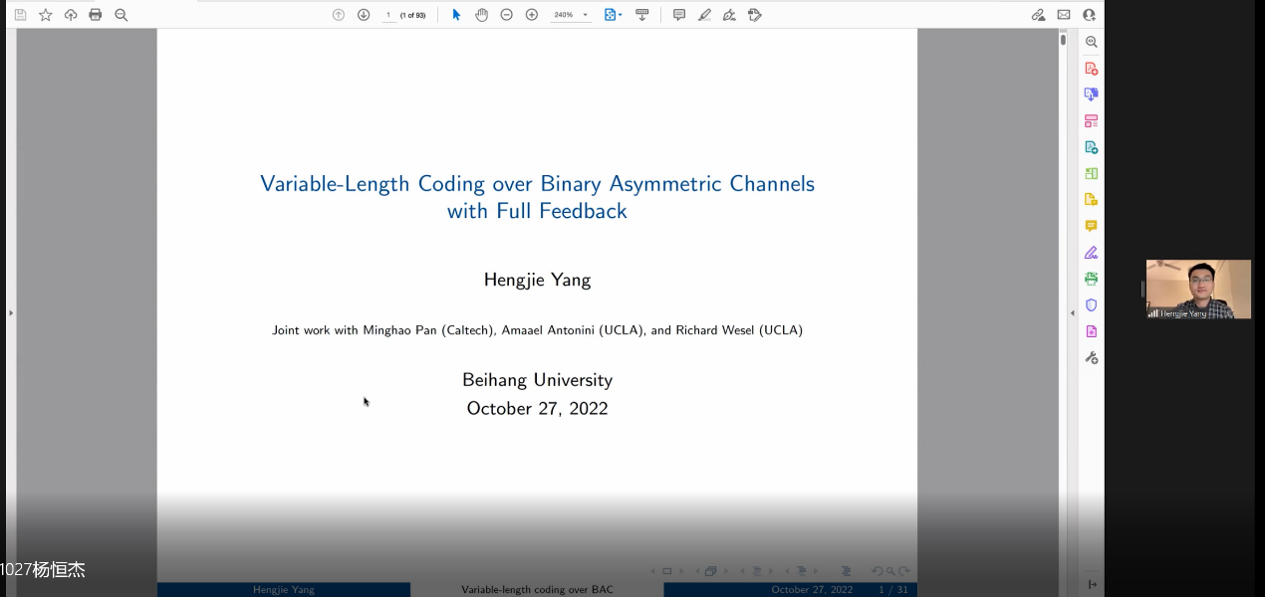Screen dimensions: 1265x597
Task: Go to next page down arrow
Action: (x=364, y=15)
